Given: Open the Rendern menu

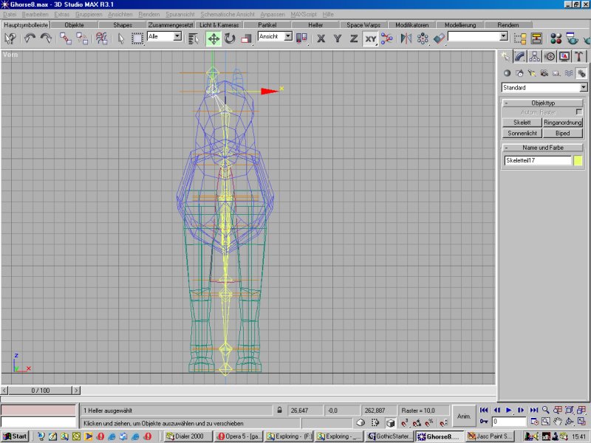Looking at the screenshot, I should [x=148, y=15].
